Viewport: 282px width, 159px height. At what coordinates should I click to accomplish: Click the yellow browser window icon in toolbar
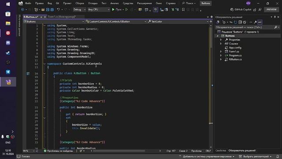click(x=140, y=10)
